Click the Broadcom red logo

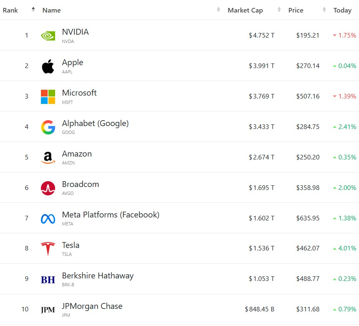point(48,188)
